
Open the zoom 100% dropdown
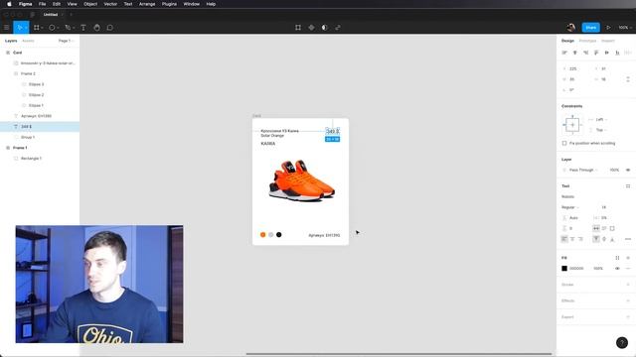point(625,28)
